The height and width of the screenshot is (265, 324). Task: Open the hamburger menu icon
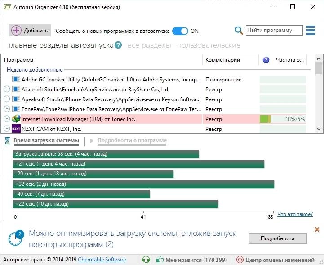(x=311, y=31)
